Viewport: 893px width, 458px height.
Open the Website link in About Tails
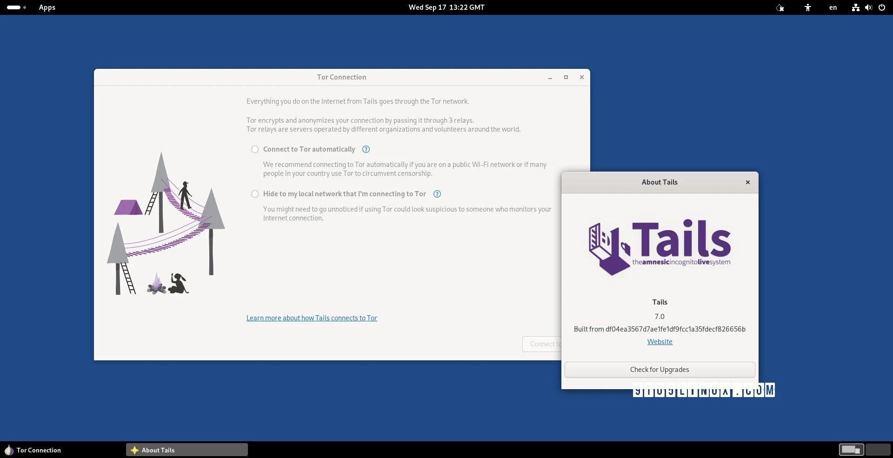click(660, 342)
